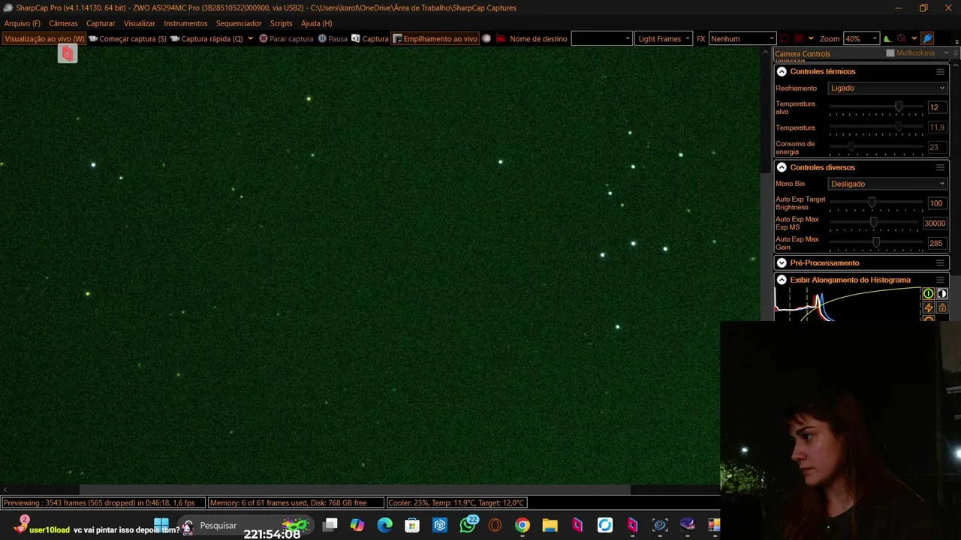Open the Ajuda (H) menu
This screenshot has width=961, height=540.
coord(316,23)
